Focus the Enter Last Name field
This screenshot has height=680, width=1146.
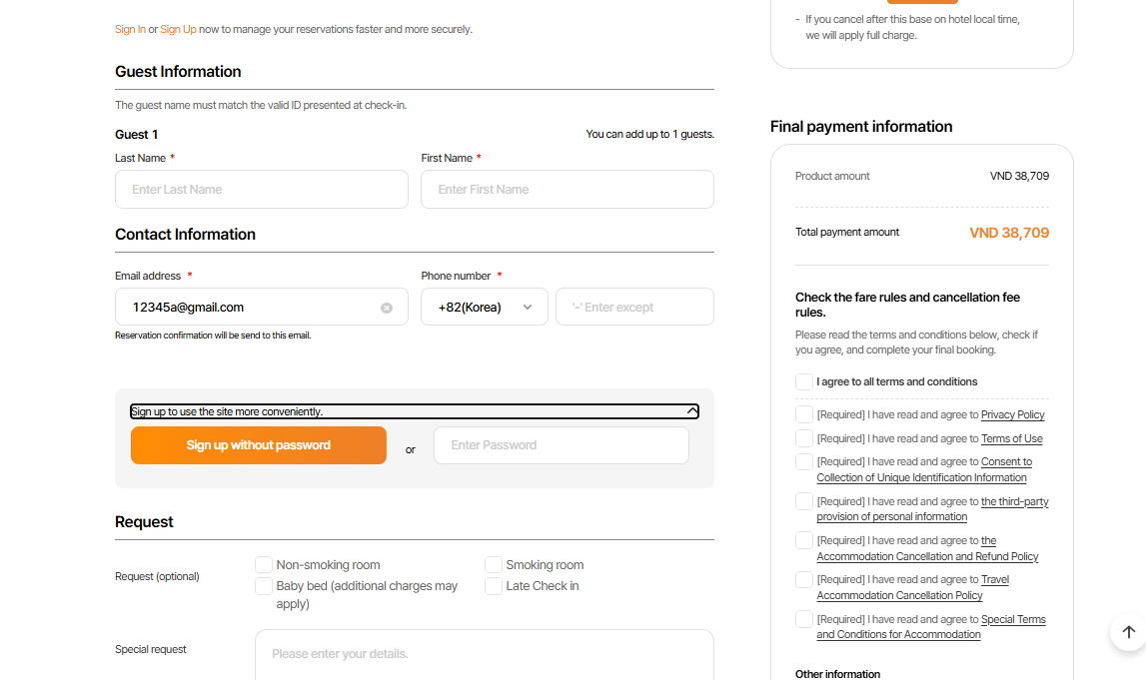click(x=262, y=190)
